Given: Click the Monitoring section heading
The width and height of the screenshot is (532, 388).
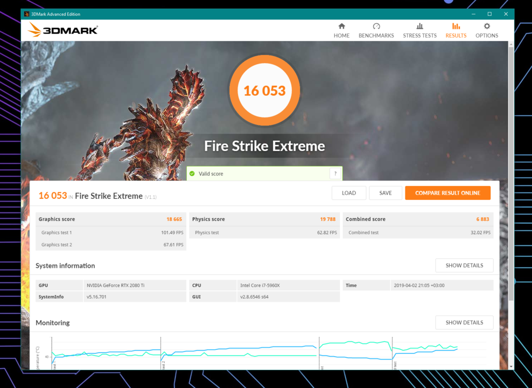Looking at the screenshot, I should click(53, 323).
